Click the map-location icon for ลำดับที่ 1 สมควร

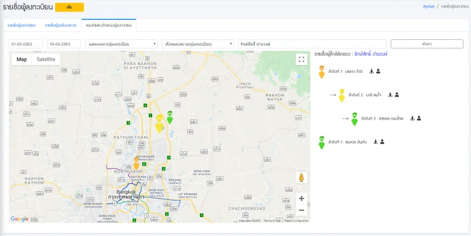coord(375,142)
